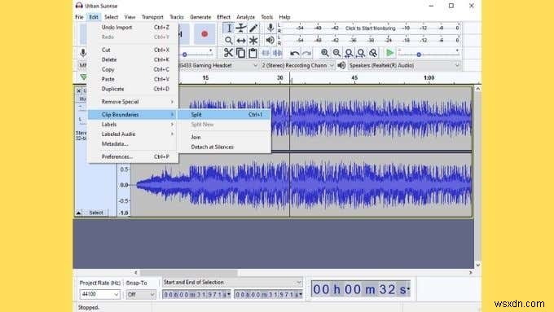Choose Split from Clip Boundaries submenu

click(224, 115)
